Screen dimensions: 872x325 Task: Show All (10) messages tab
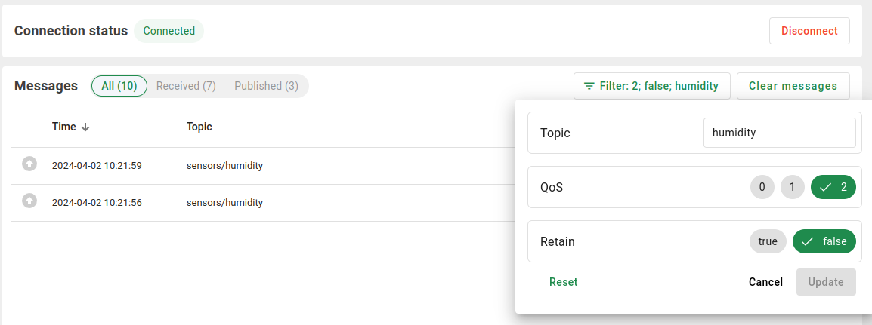point(119,86)
